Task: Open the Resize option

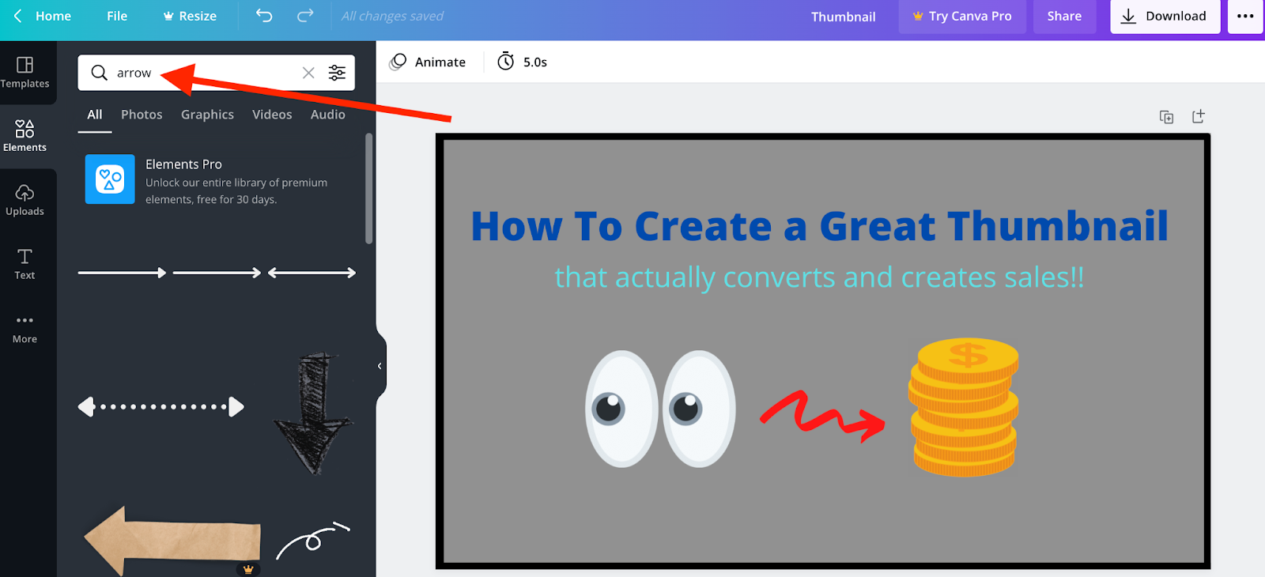Action: click(190, 16)
